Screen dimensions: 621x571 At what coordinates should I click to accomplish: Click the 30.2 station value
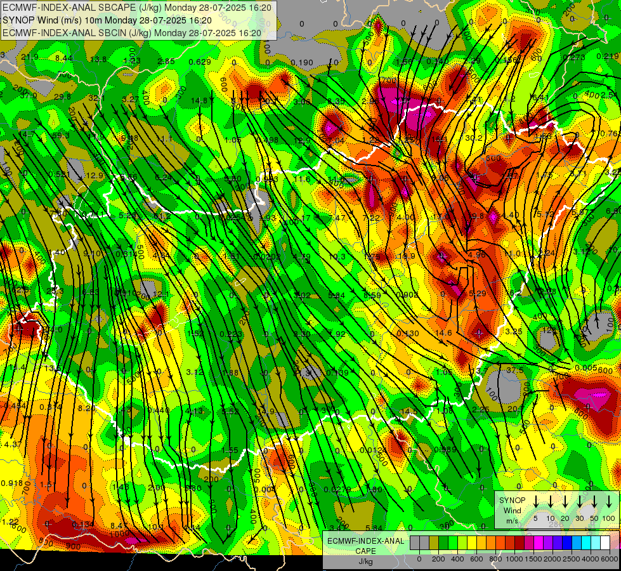tap(474, 138)
